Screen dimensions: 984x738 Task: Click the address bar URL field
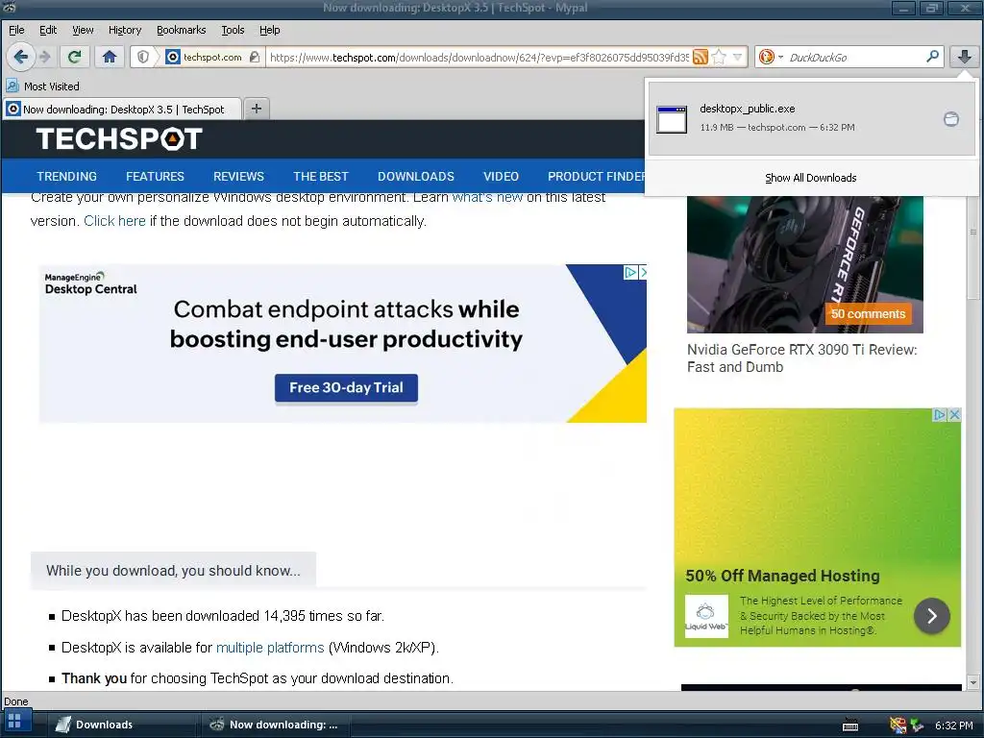480,57
